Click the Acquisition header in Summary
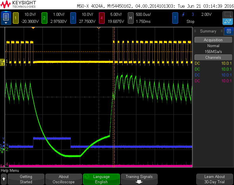This screenshot has width=234, height=185. coord(213,40)
